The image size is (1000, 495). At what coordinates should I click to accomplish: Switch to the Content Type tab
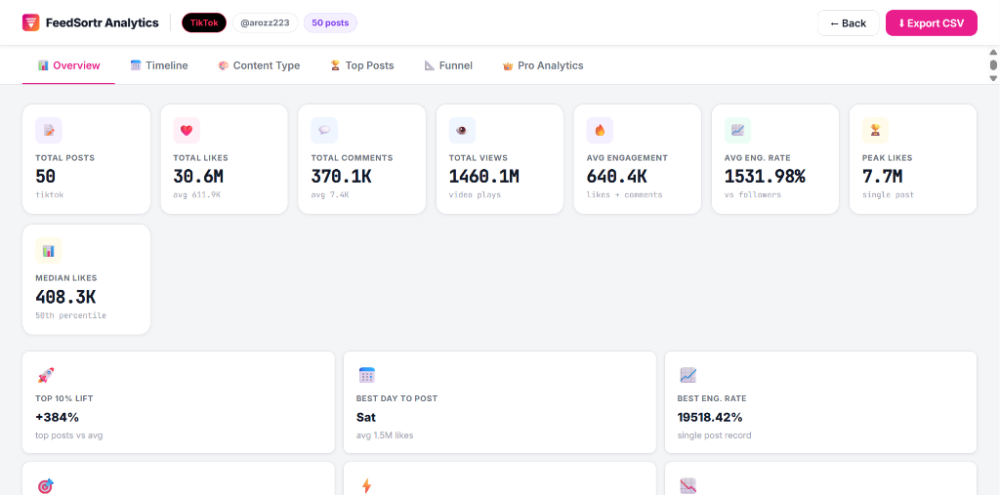(x=259, y=65)
